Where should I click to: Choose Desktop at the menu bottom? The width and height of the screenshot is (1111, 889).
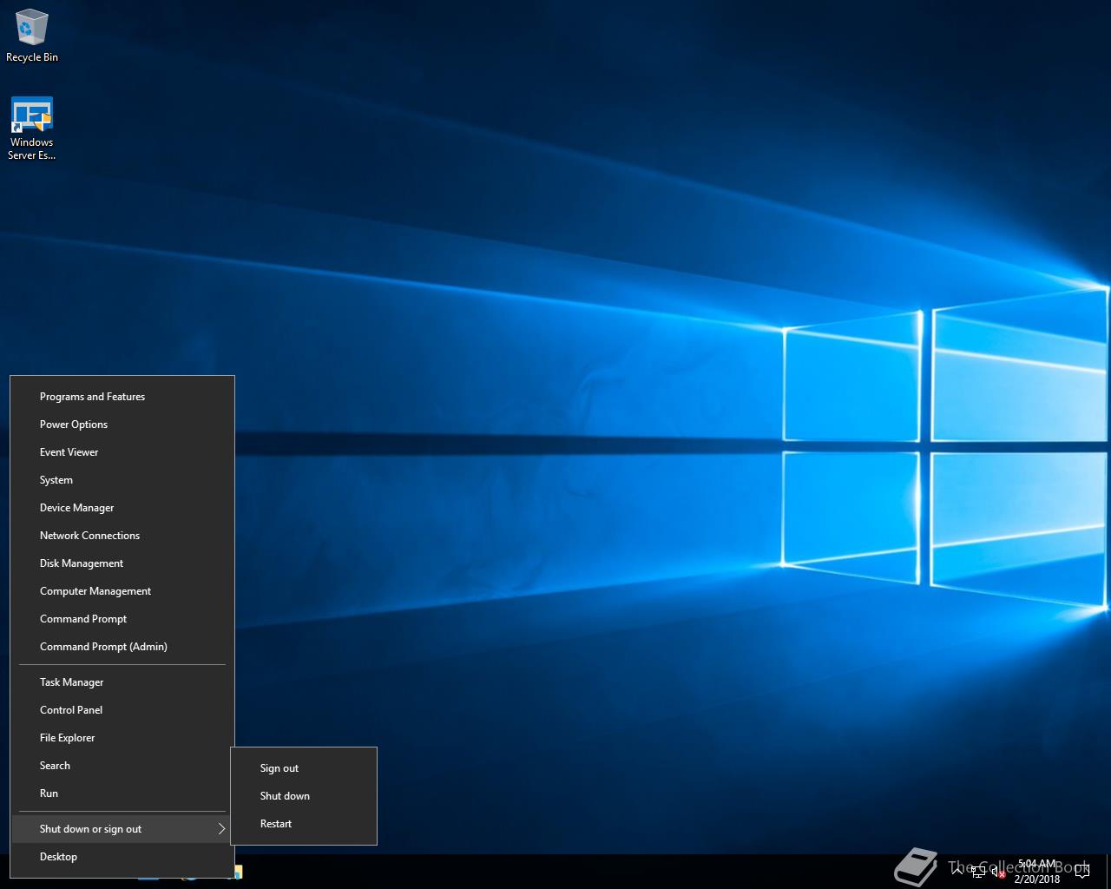(x=122, y=857)
